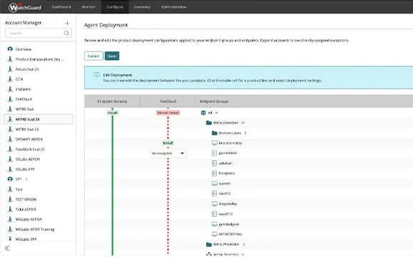Click the Install badge on knockturnalley row
This screenshot has height=257, width=413.
click(168, 143)
